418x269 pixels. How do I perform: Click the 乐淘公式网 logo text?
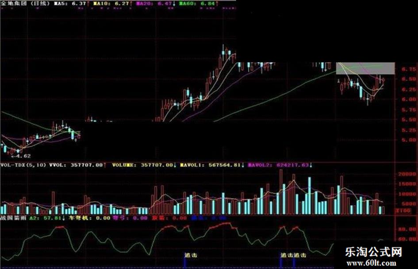(374, 252)
